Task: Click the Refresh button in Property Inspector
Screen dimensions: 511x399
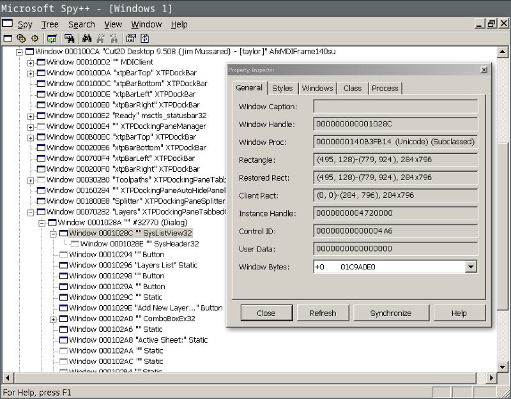Action: (323, 313)
